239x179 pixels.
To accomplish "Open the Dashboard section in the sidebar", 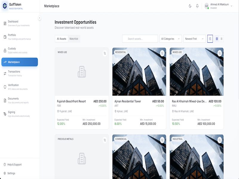I will [x=19, y=23].
